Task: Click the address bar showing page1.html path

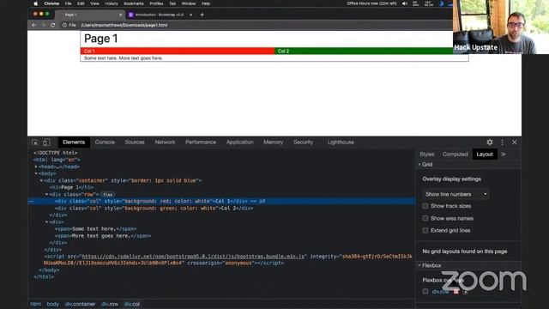Action: [x=256, y=25]
